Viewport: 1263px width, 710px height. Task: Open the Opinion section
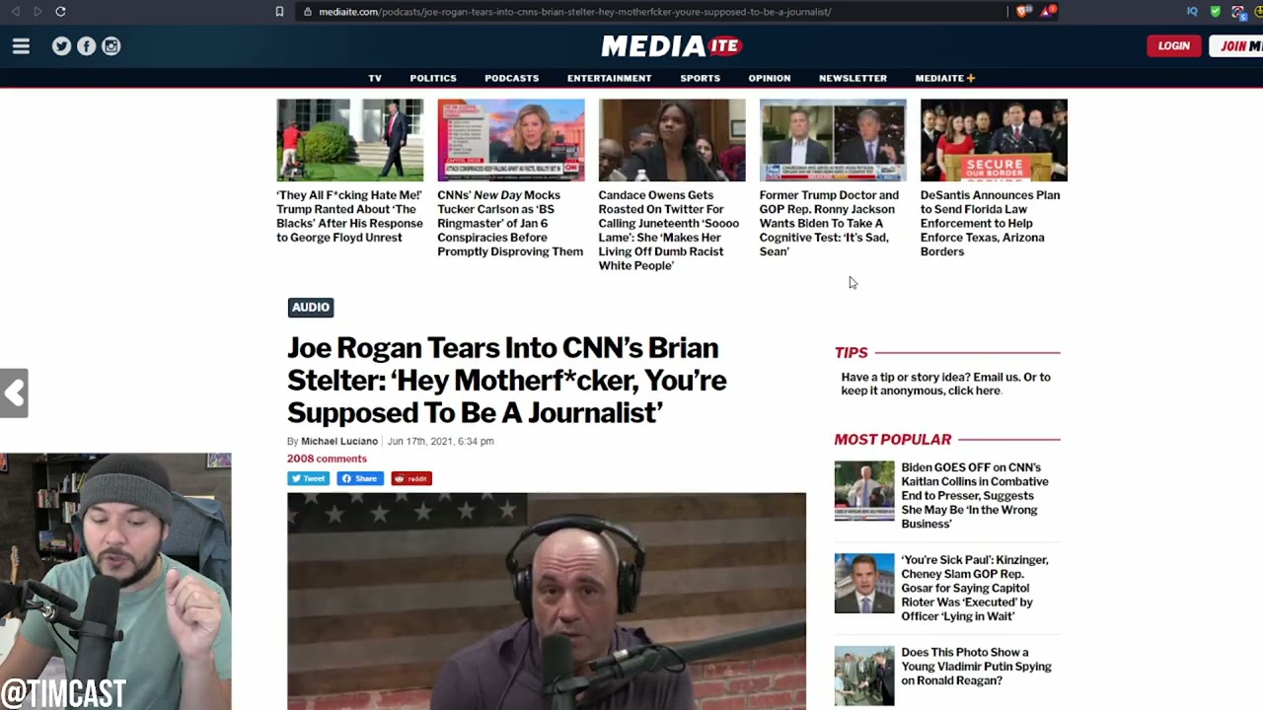coord(769,78)
